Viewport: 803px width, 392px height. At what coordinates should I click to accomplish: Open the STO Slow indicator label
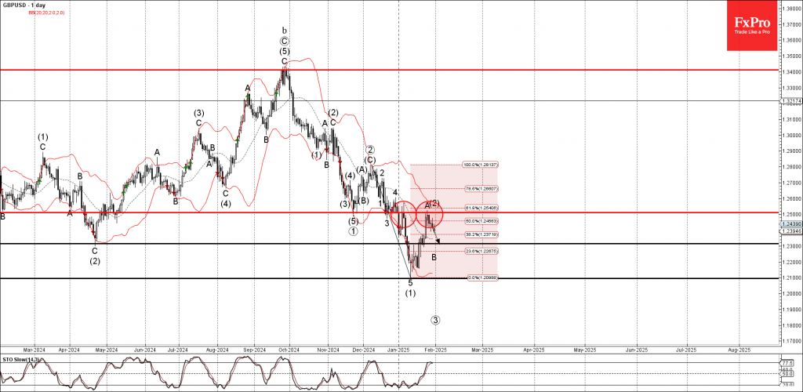pyautogui.click(x=20, y=359)
